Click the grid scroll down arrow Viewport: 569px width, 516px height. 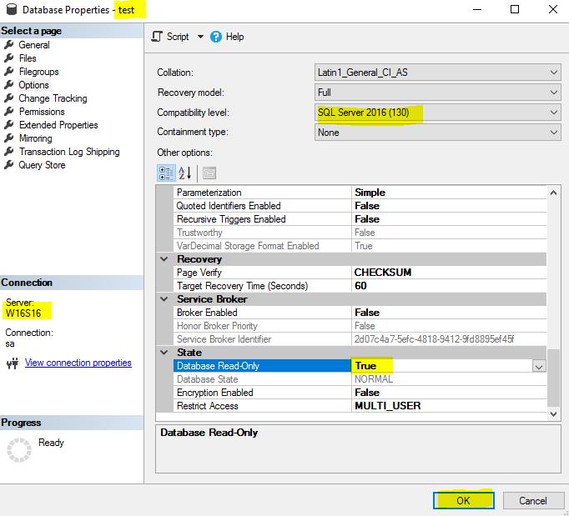553,413
